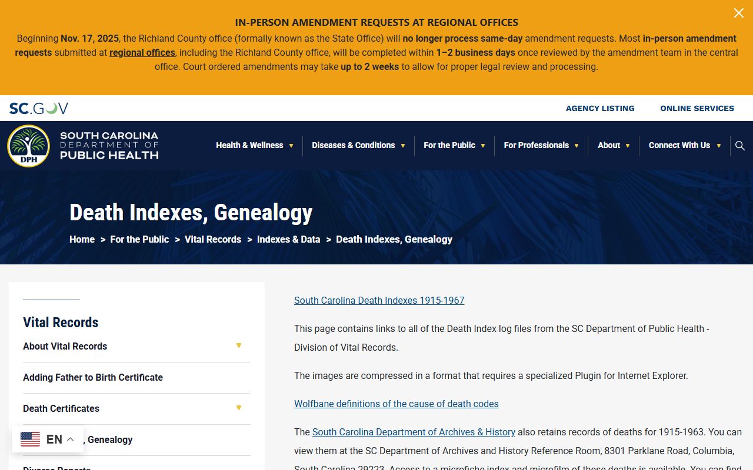Screen dimensions: 753x470
Task: Expand the For Professionals dropdown arrow
Action: click(577, 146)
